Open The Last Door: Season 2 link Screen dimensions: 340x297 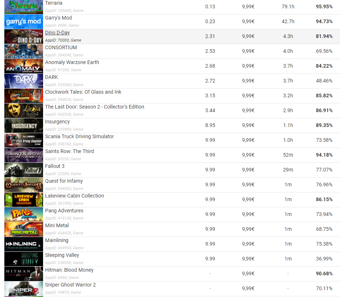click(x=95, y=107)
